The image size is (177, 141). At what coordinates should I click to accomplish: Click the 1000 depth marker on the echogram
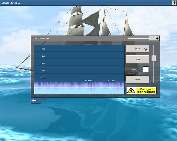click(43, 77)
